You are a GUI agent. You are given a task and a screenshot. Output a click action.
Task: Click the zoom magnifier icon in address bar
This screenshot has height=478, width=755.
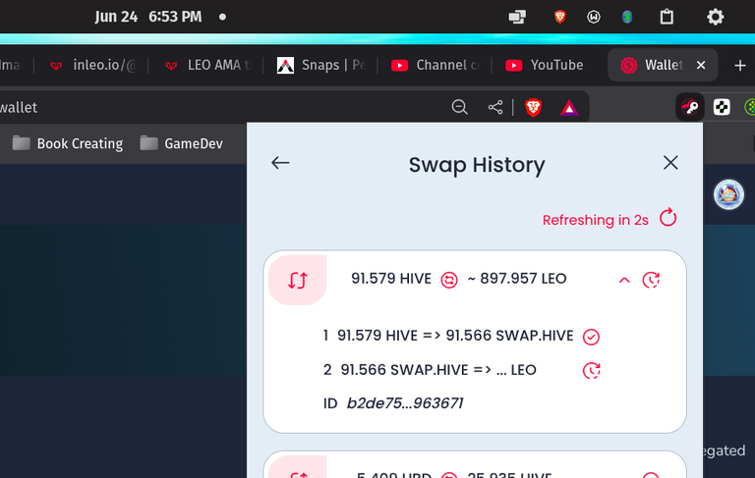459,107
